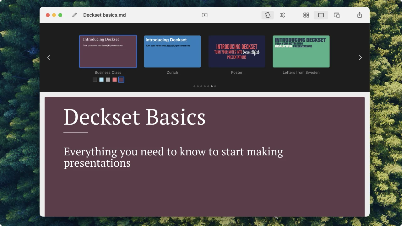Open the customize sliders icon
The width and height of the screenshot is (402, 226).
[x=283, y=15]
